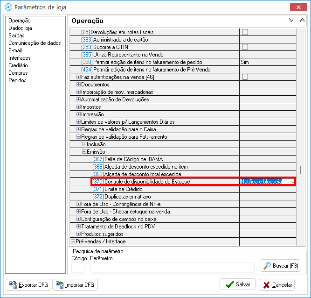This screenshot has width=311, height=298.
Task: Select Operação in the left category list
Action: click(x=20, y=21)
